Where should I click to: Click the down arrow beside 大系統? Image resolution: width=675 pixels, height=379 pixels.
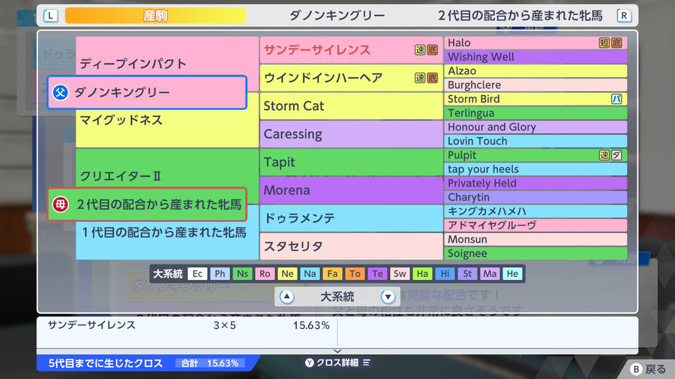coord(388,297)
